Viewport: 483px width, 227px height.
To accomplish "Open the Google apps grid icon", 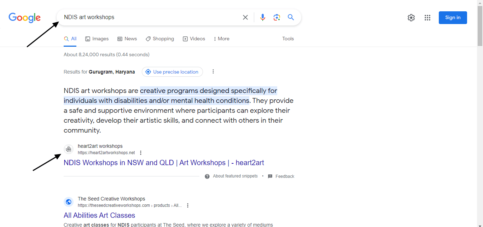I will (x=427, y=18).
